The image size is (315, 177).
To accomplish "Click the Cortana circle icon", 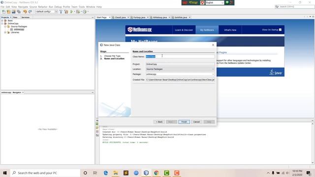I will pos(85,173).
